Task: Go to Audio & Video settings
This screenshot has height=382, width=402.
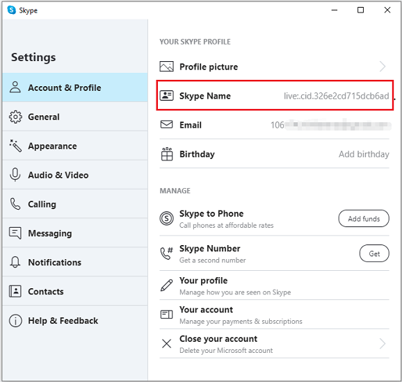Action: click(75, 175)
